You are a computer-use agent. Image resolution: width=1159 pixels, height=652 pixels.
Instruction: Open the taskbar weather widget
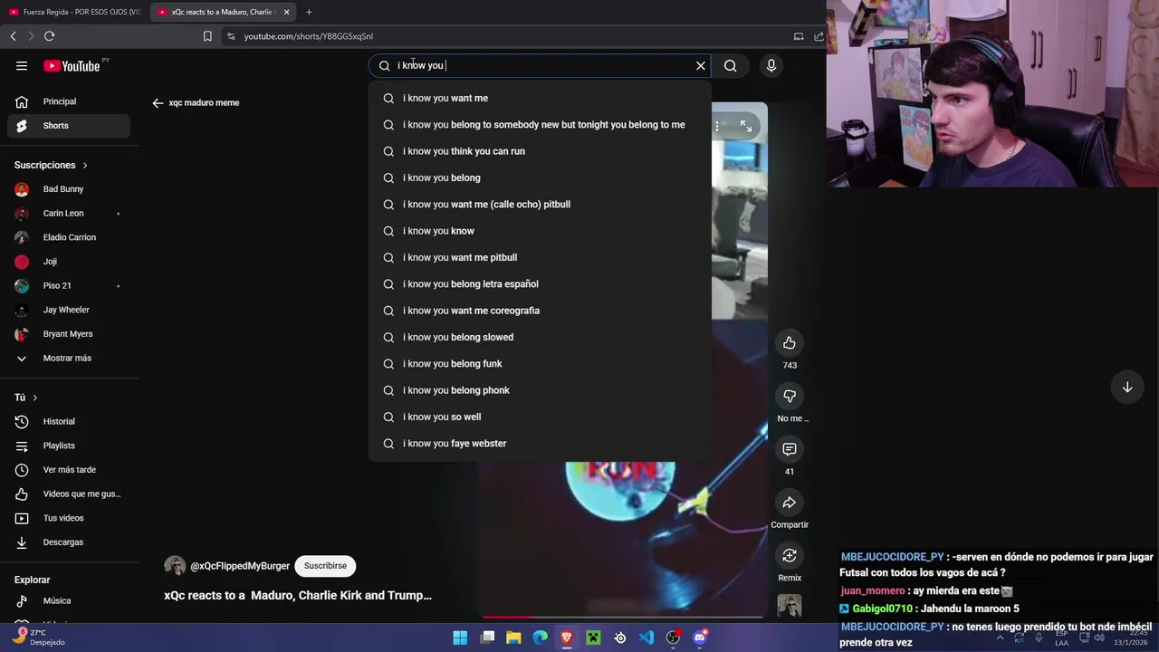[x=38, y=638]
